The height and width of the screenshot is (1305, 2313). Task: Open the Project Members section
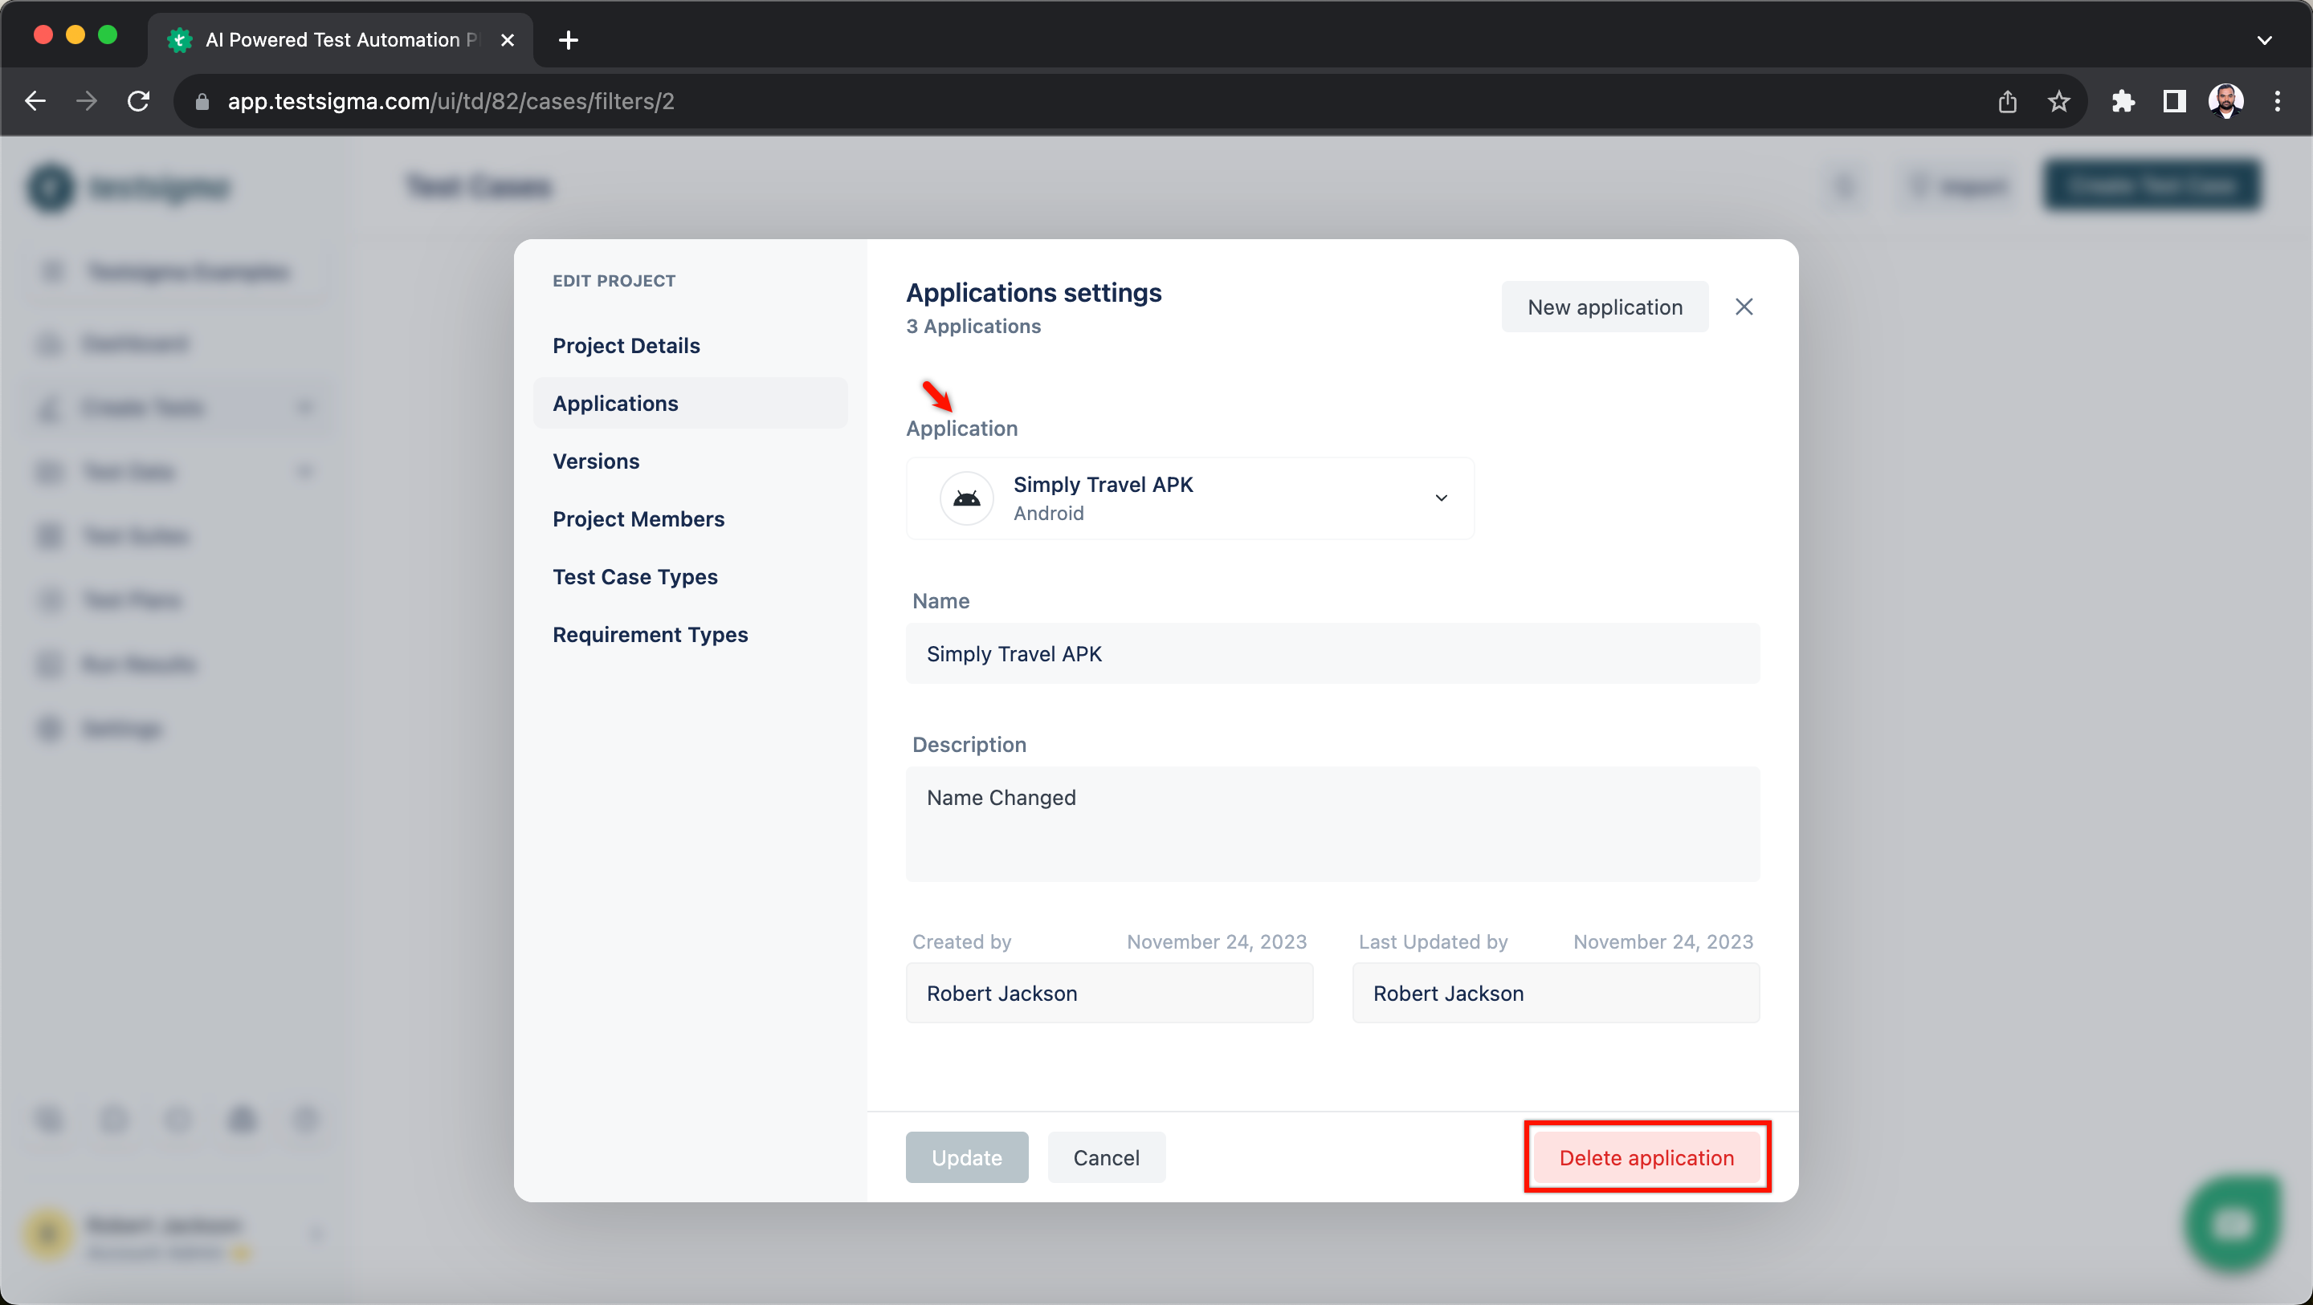pos(638,518)
